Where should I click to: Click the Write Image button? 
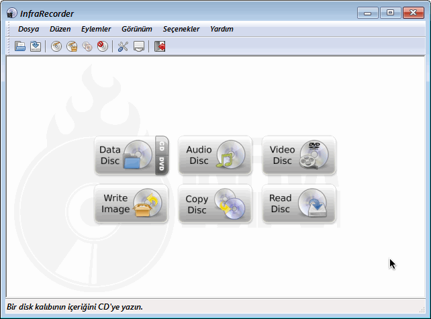pyautogui.click(x=131, y=203)
